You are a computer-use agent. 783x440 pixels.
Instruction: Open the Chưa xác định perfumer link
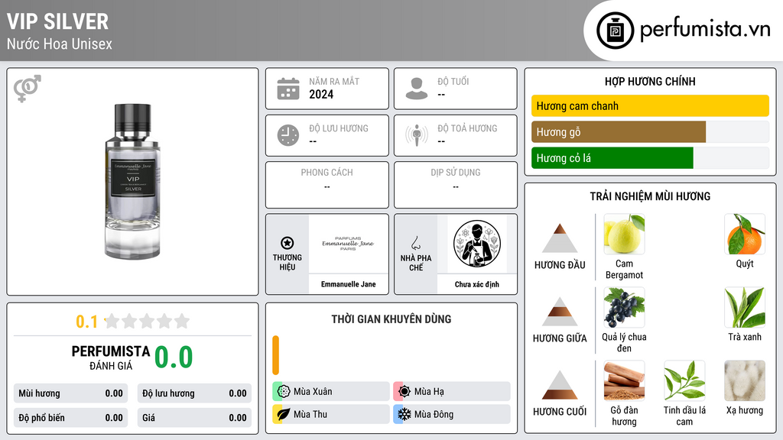click(x=477, y=284)
